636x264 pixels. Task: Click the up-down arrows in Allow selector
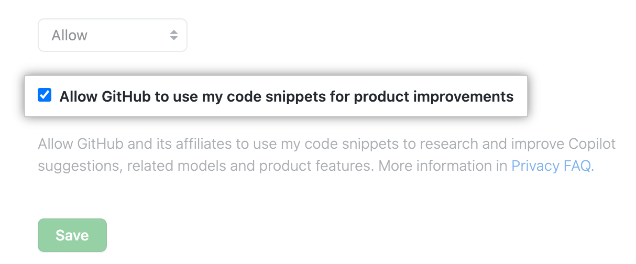click(174, 36)
